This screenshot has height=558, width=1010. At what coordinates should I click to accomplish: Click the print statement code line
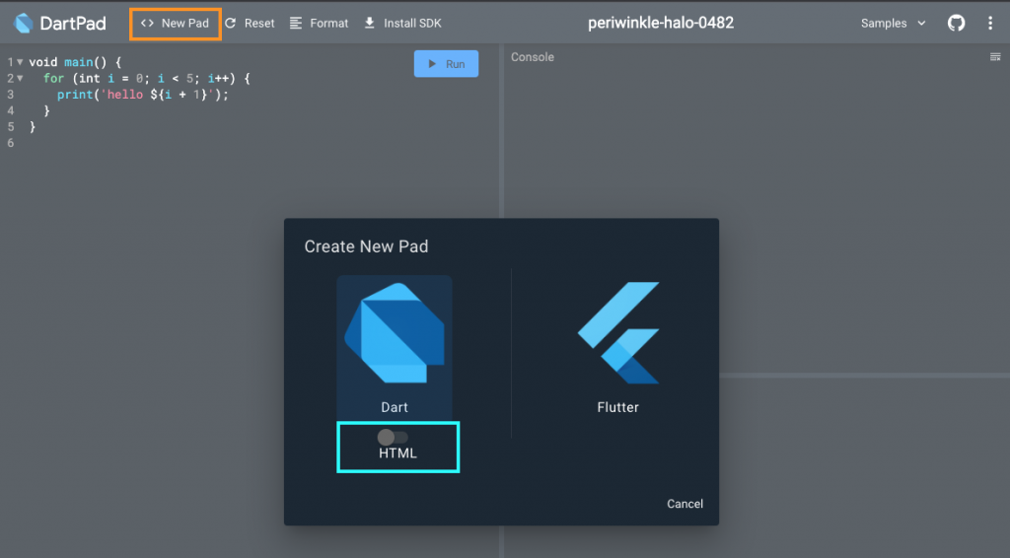(x=142, y=95)
